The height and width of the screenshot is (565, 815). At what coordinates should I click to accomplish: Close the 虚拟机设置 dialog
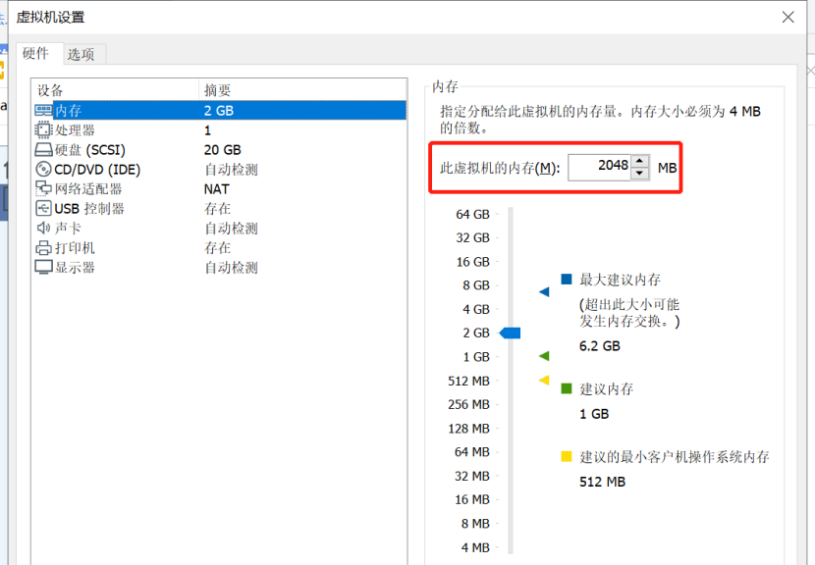tap(788, 17)
